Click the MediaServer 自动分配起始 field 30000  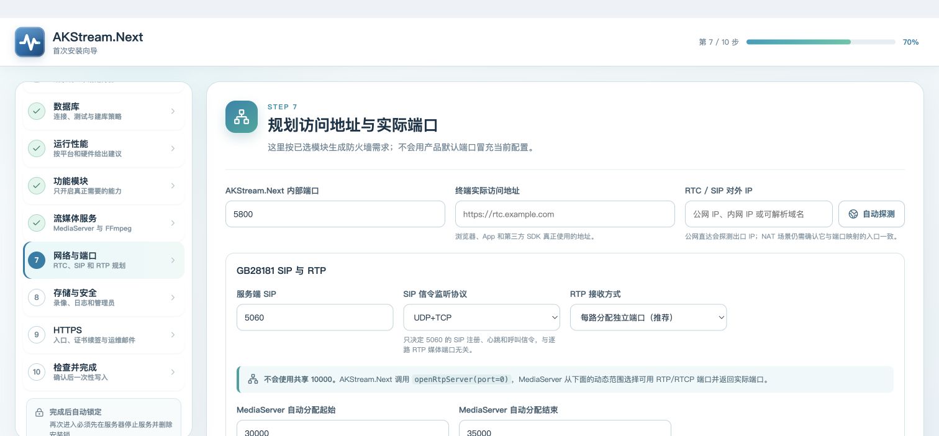pyautogui.click(x=343, y=429)
